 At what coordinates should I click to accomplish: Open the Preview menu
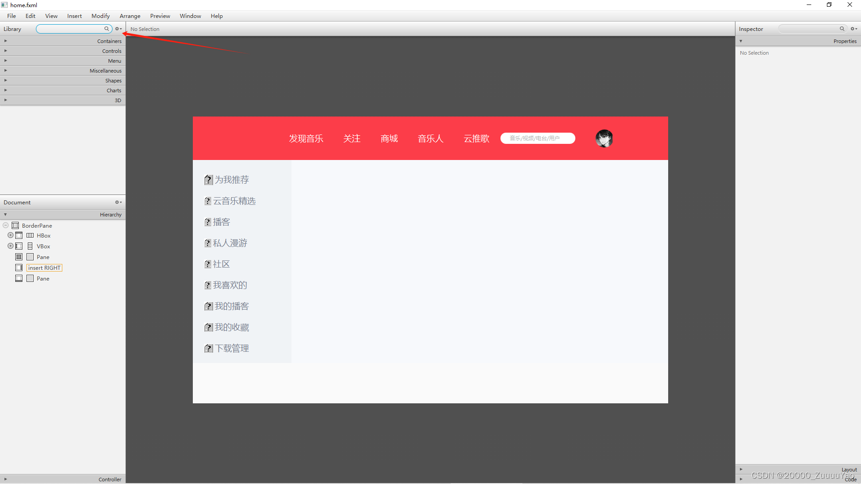[x=160, y=16]
